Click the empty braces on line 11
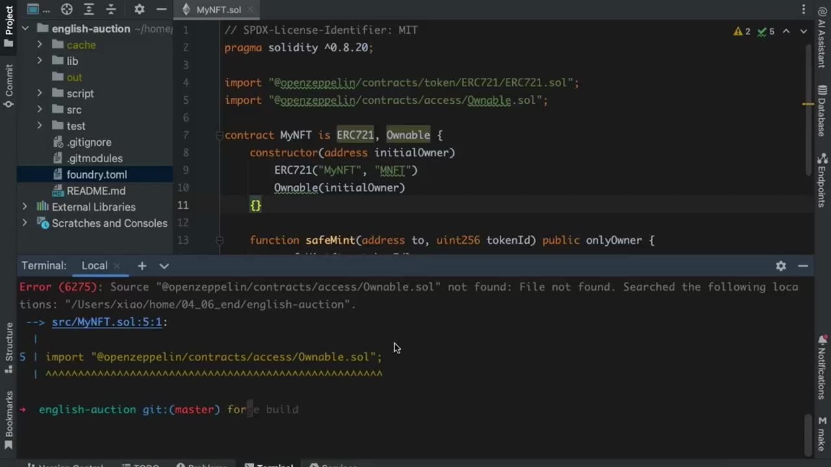 (256, 205)
